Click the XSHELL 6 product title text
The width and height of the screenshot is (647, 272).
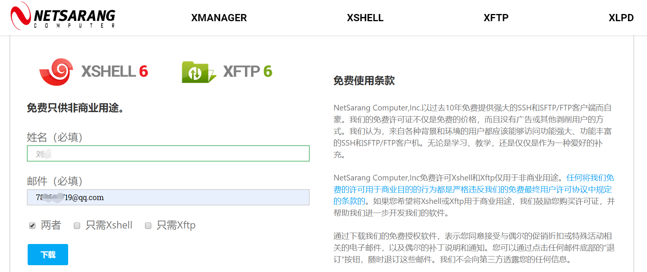click(115, 71)
